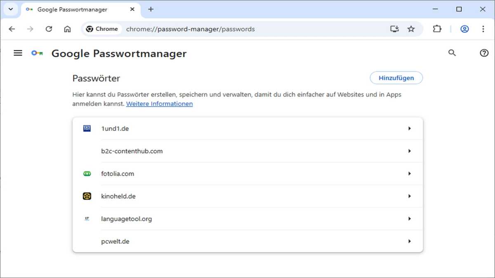The height and width of the screenshot is (278, 495).
Task: Close the Google Passwortmanager tab
Action: [x=132, y=9]
